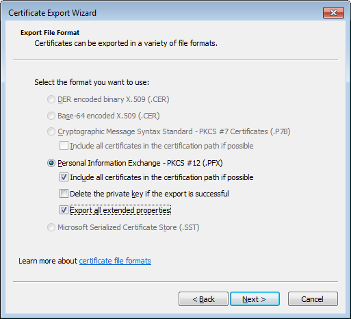Click the Microsoft Serialized Certificate Store label
Viewport: 351px width, 319px height.
click(x=129, y=227)
